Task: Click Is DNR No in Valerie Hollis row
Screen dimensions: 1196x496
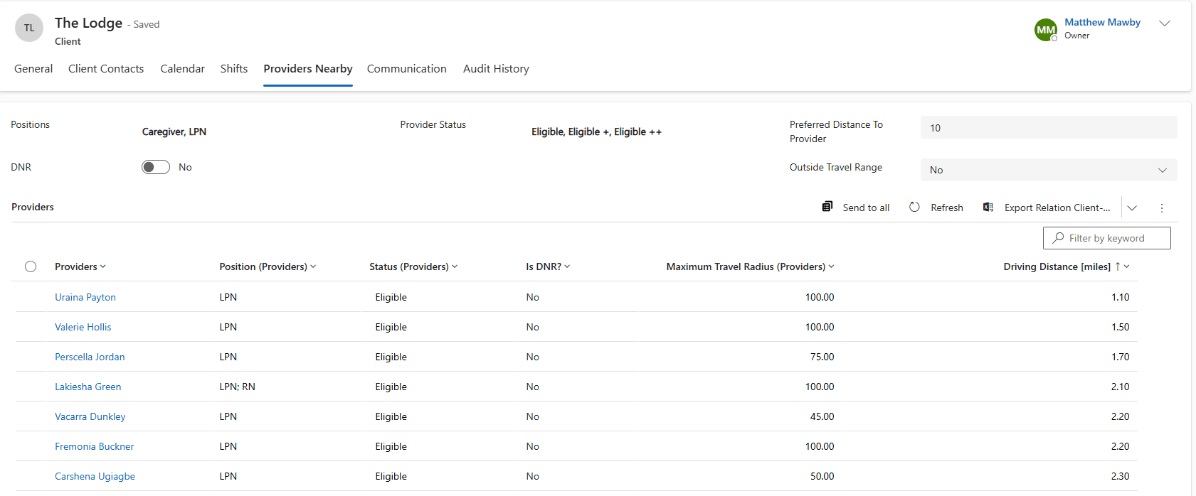Action: coord(533,327)
